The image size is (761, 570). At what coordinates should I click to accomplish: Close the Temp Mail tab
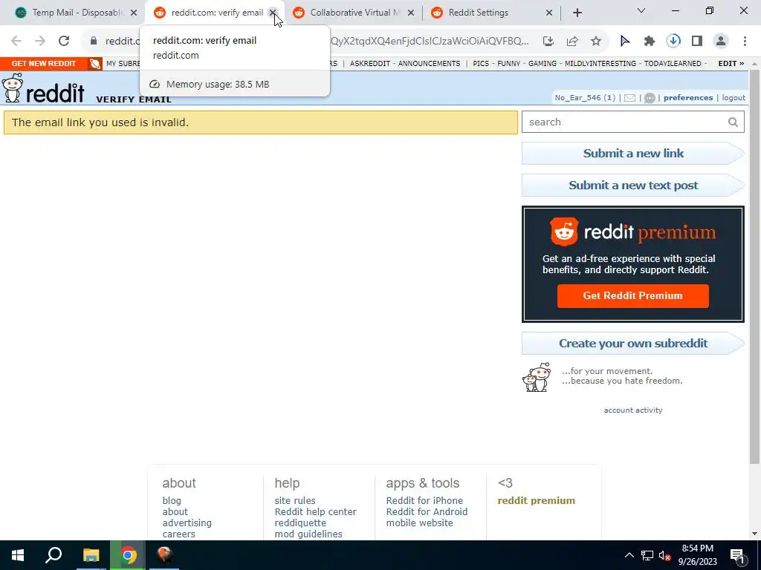tap(134, 13)
